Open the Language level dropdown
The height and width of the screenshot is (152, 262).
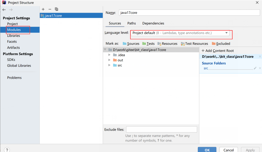[180, 33]
